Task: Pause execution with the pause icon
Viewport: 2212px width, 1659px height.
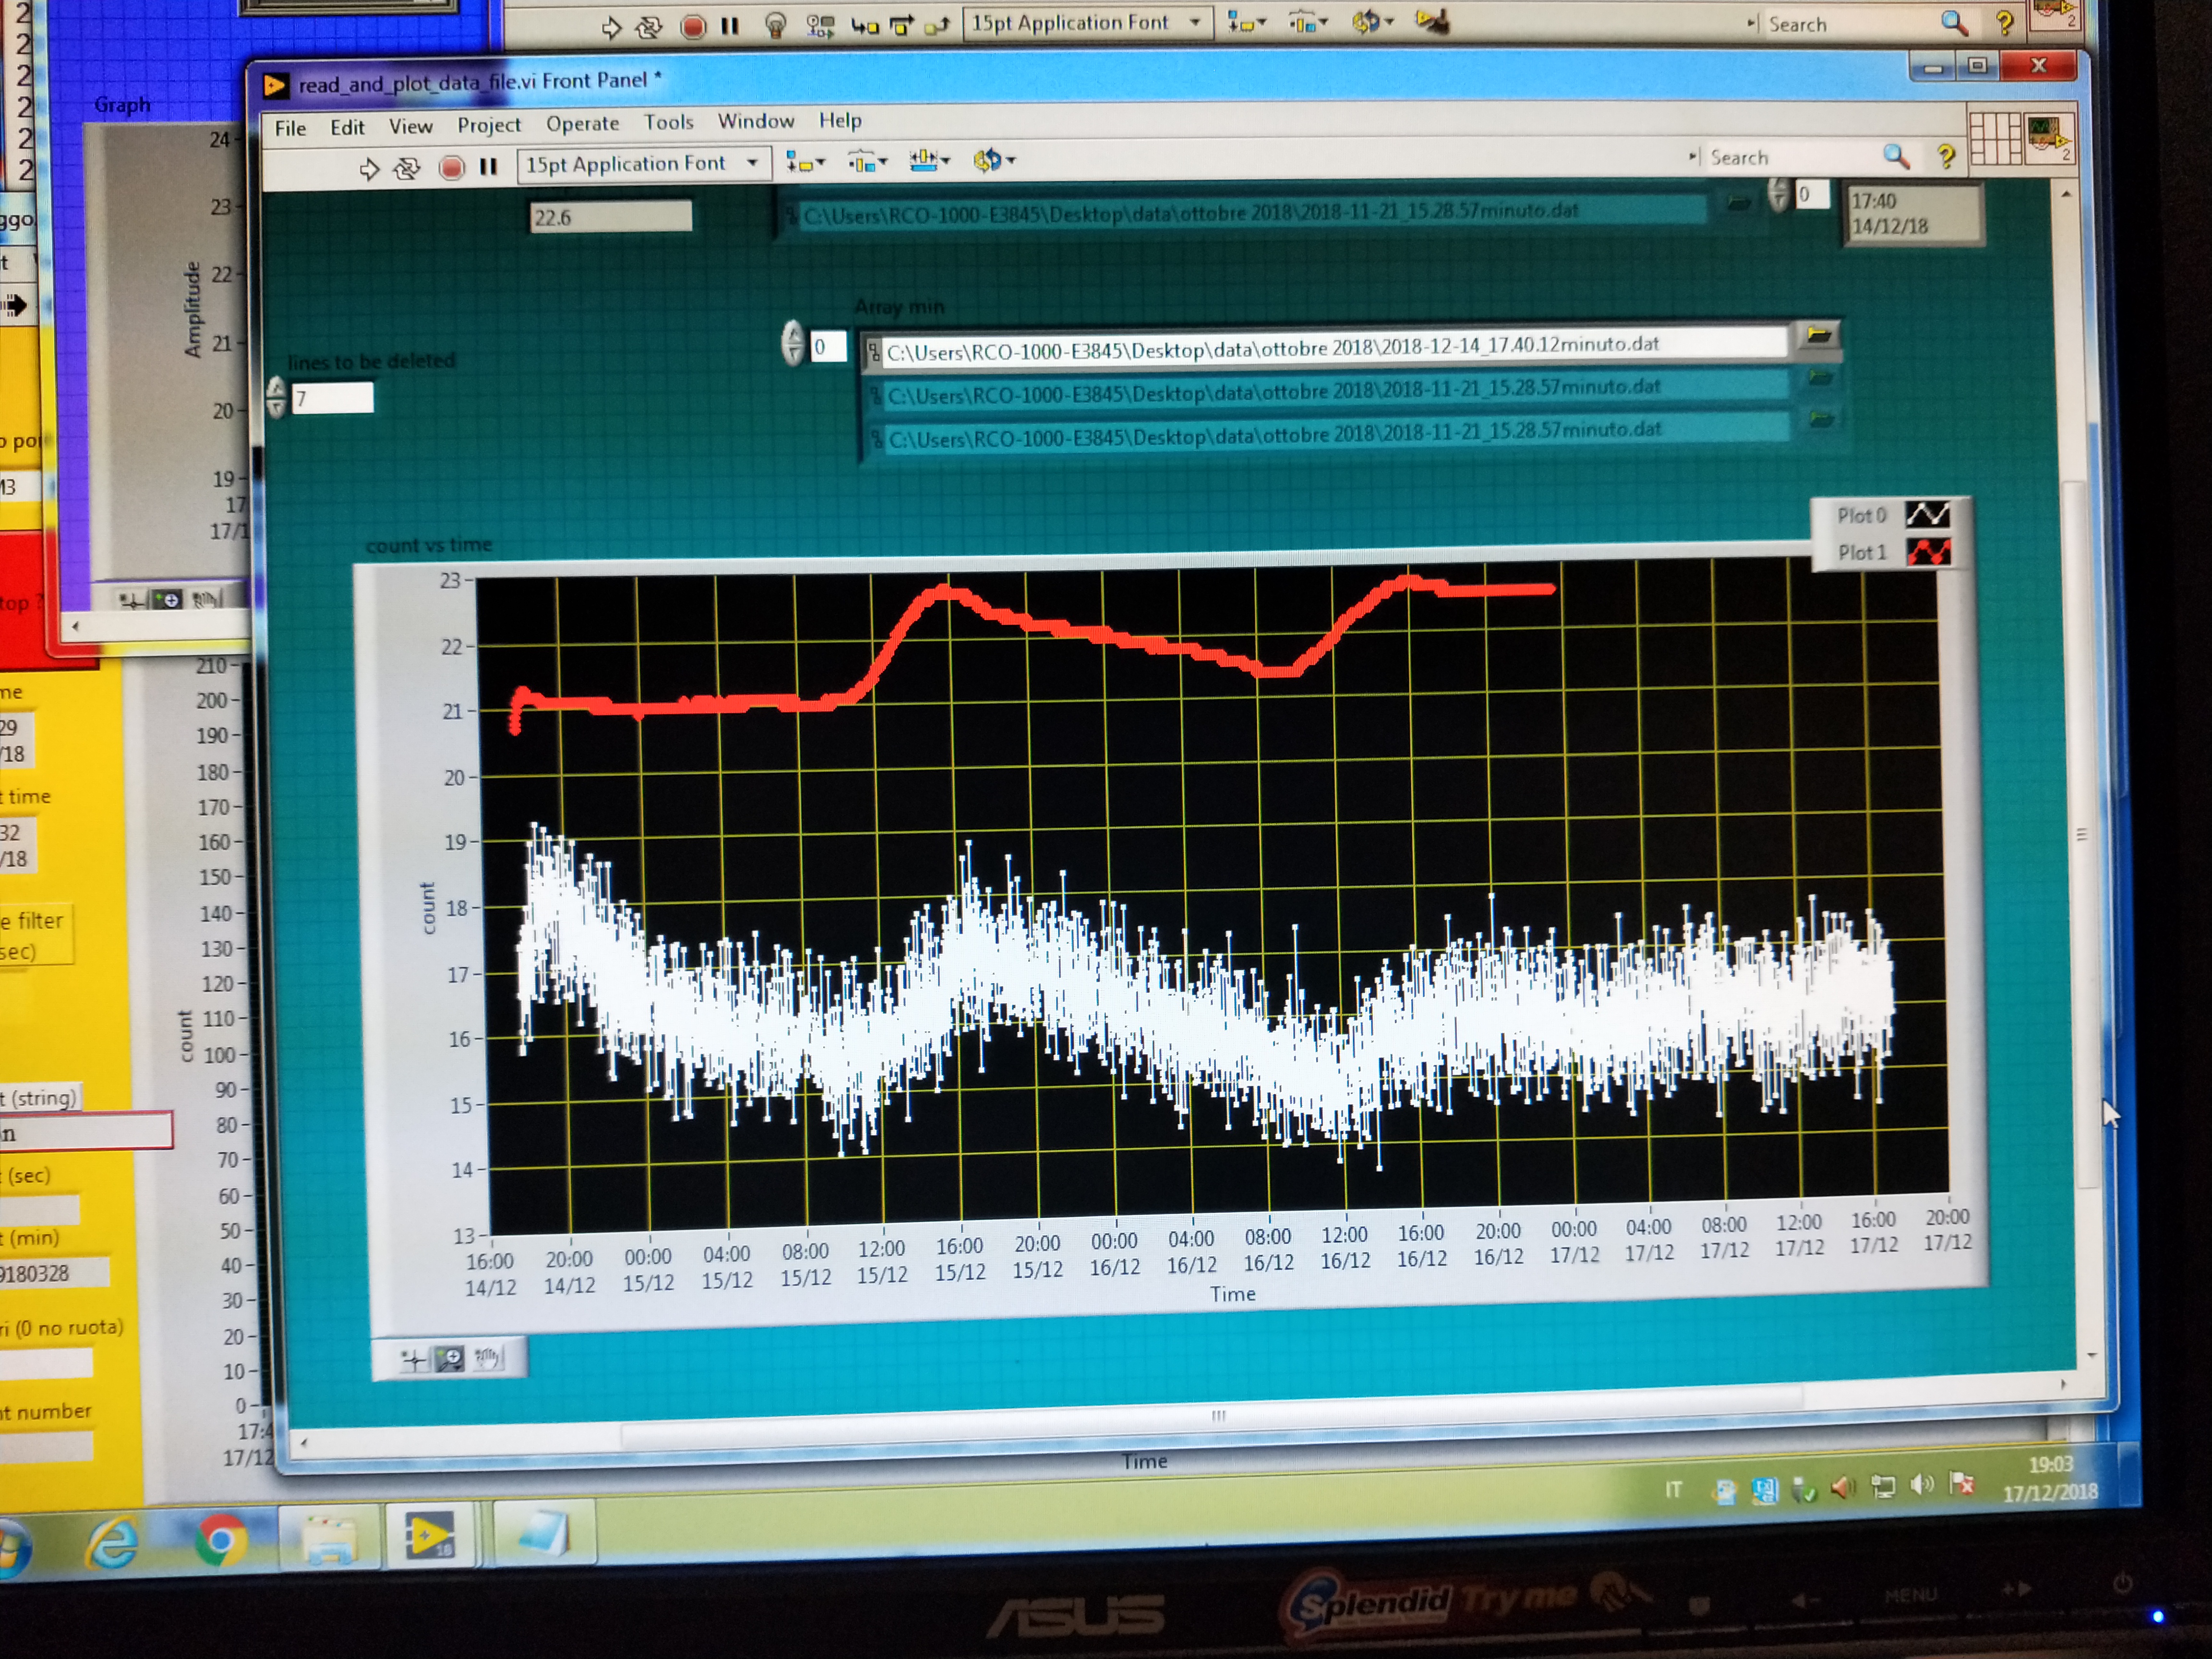Action: 488,167
